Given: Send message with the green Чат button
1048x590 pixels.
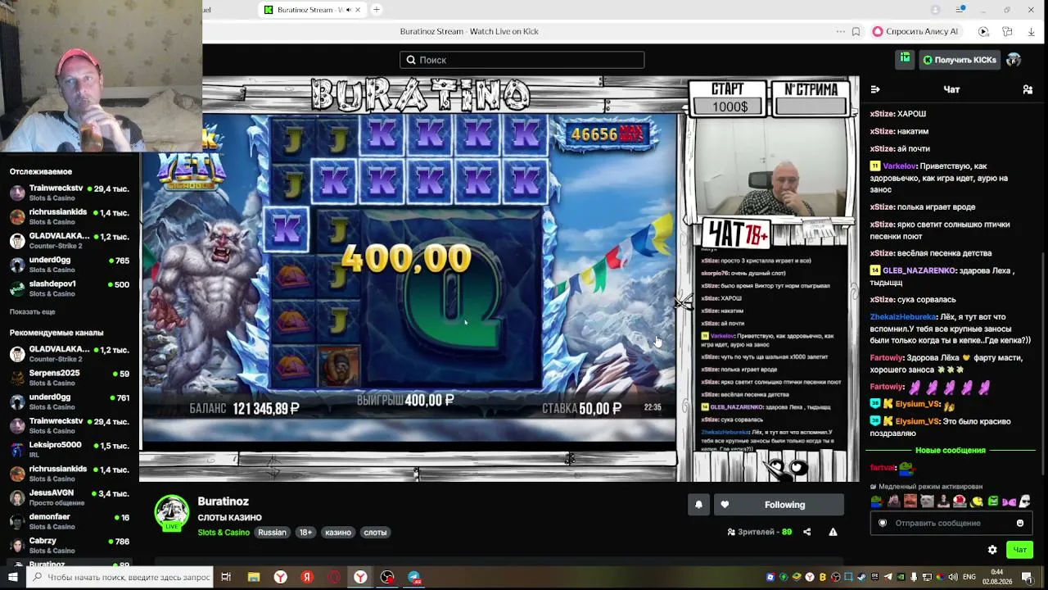Looking at the screenshot, I should pyautogui.click(x=1019, y=550).
